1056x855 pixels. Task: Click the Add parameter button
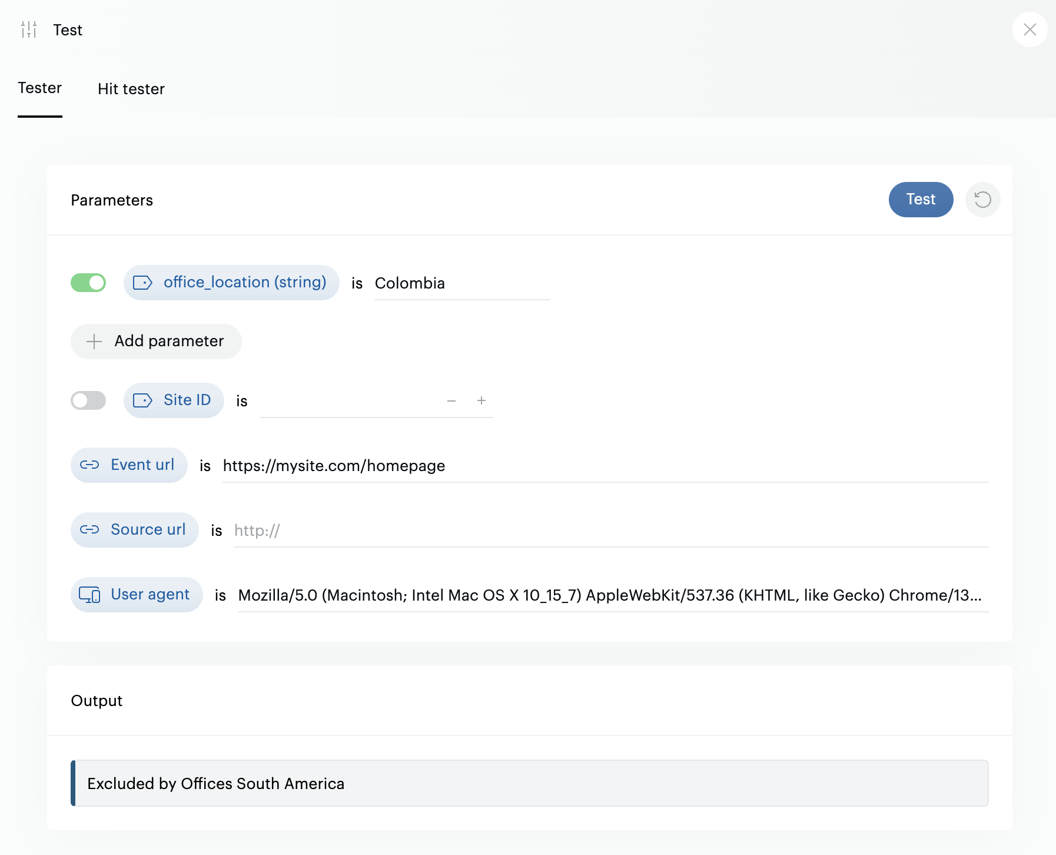[x=156, y=342]
